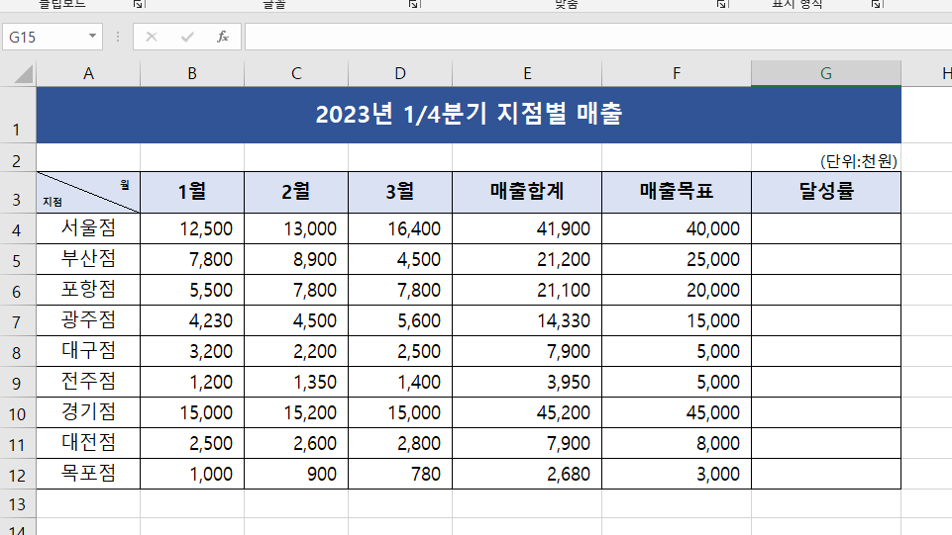The image size is (952, 535).
Task: Click the Select All corner triangle
Action: pyautogui.click(x=24, y=74)
